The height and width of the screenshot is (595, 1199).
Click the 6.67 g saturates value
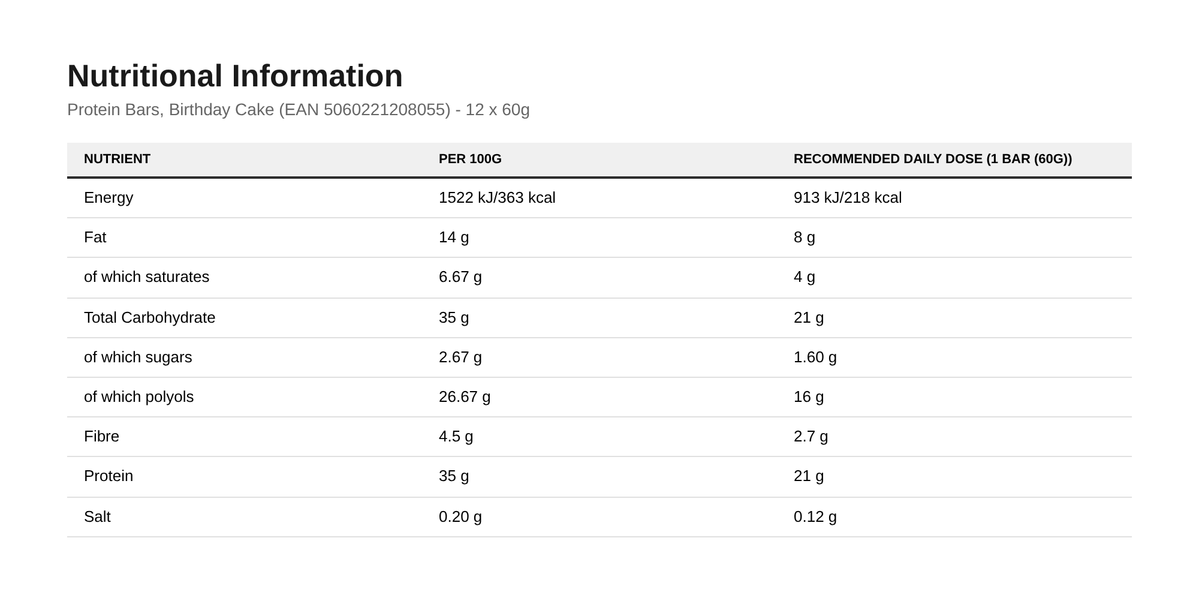[460, 277]
